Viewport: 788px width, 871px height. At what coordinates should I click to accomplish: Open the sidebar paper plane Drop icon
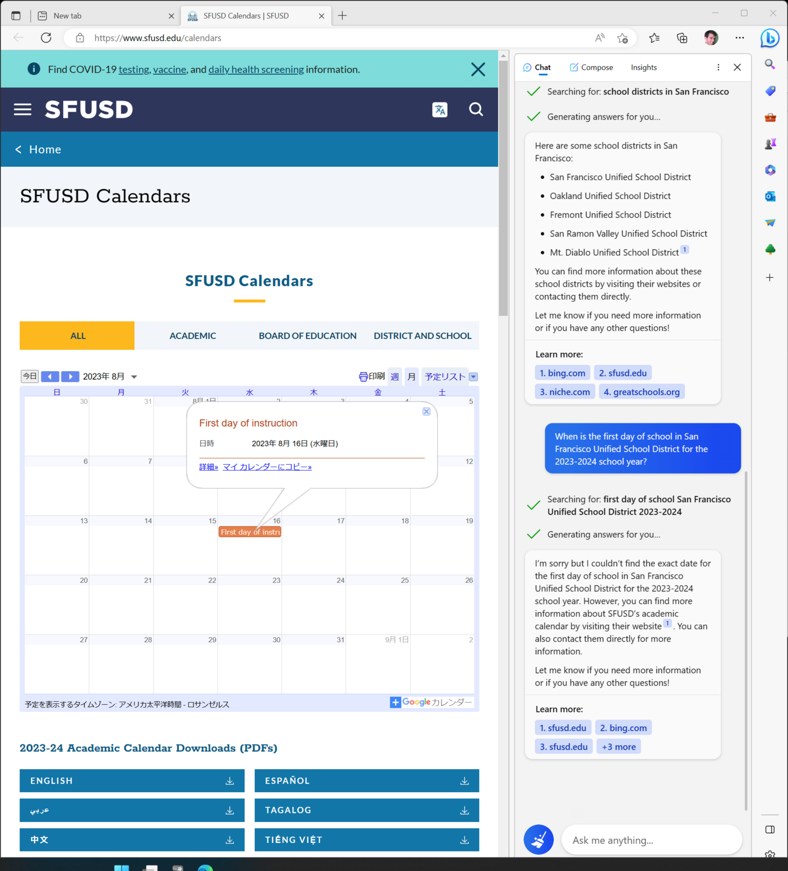click(x=770, y=223)
